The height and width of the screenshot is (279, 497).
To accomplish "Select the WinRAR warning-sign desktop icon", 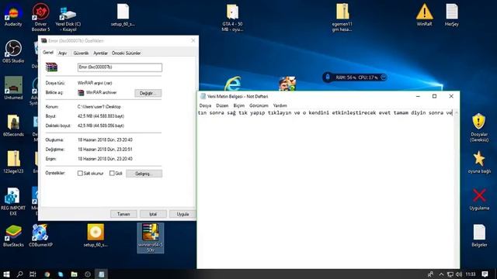I will pyautogui.click(x=424, y=15).
